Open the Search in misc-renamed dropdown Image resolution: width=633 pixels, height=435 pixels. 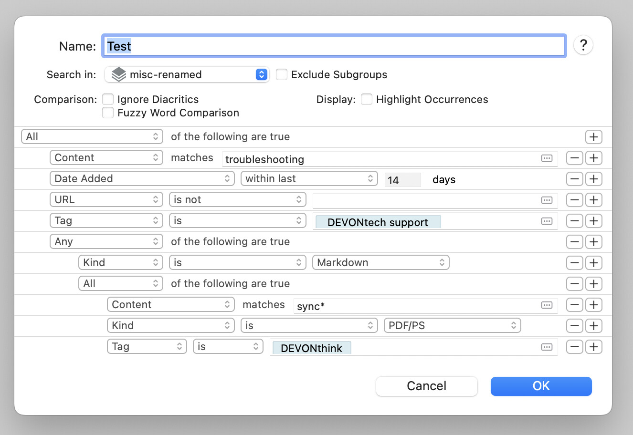187,75
